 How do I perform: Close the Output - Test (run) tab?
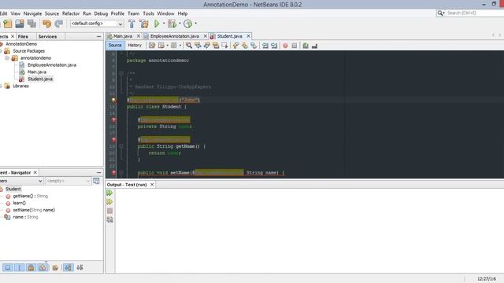pyautogui.click(x=152, y=185)
